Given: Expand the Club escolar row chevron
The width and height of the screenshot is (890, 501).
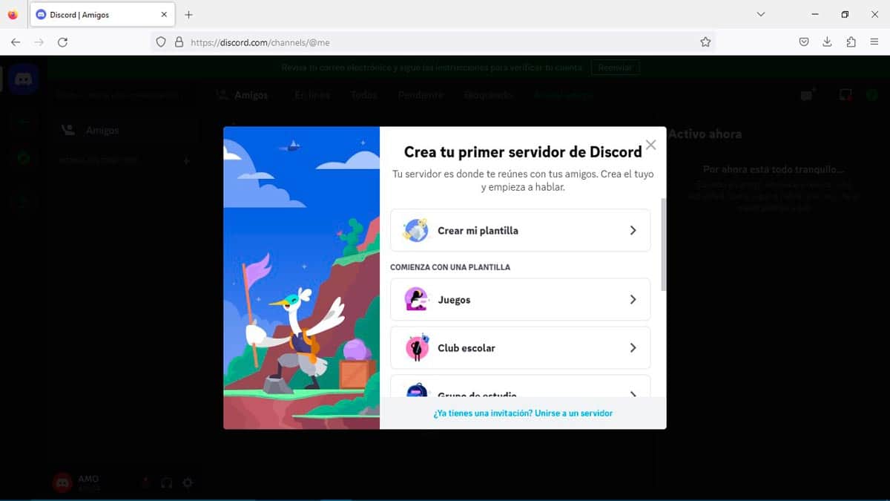Looking at the screenshot, I should click(633, 347).
